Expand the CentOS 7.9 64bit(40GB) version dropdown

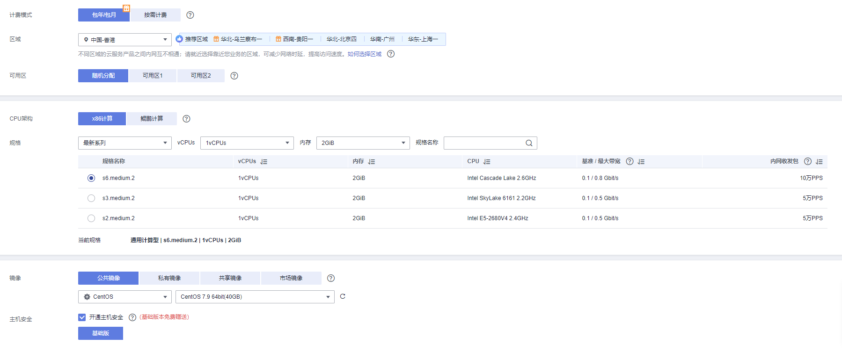tap(255, 297)
